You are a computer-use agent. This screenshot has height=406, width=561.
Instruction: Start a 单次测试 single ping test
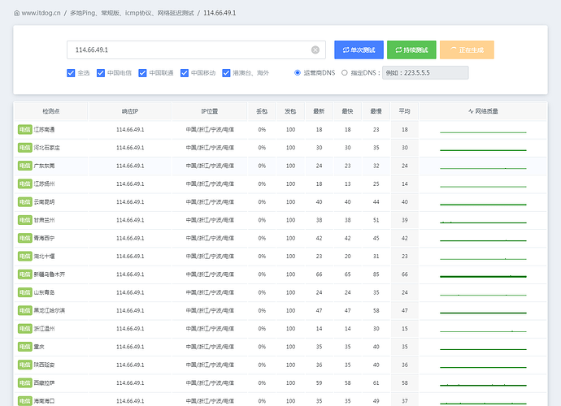click(x=359, y=50)
